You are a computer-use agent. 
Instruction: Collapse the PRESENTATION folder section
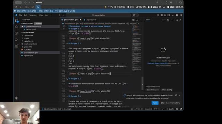click(x=28, y=32)
